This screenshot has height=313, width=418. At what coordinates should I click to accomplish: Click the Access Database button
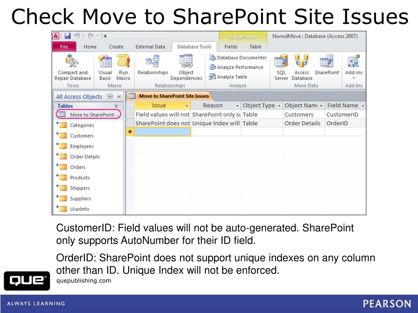302,68
